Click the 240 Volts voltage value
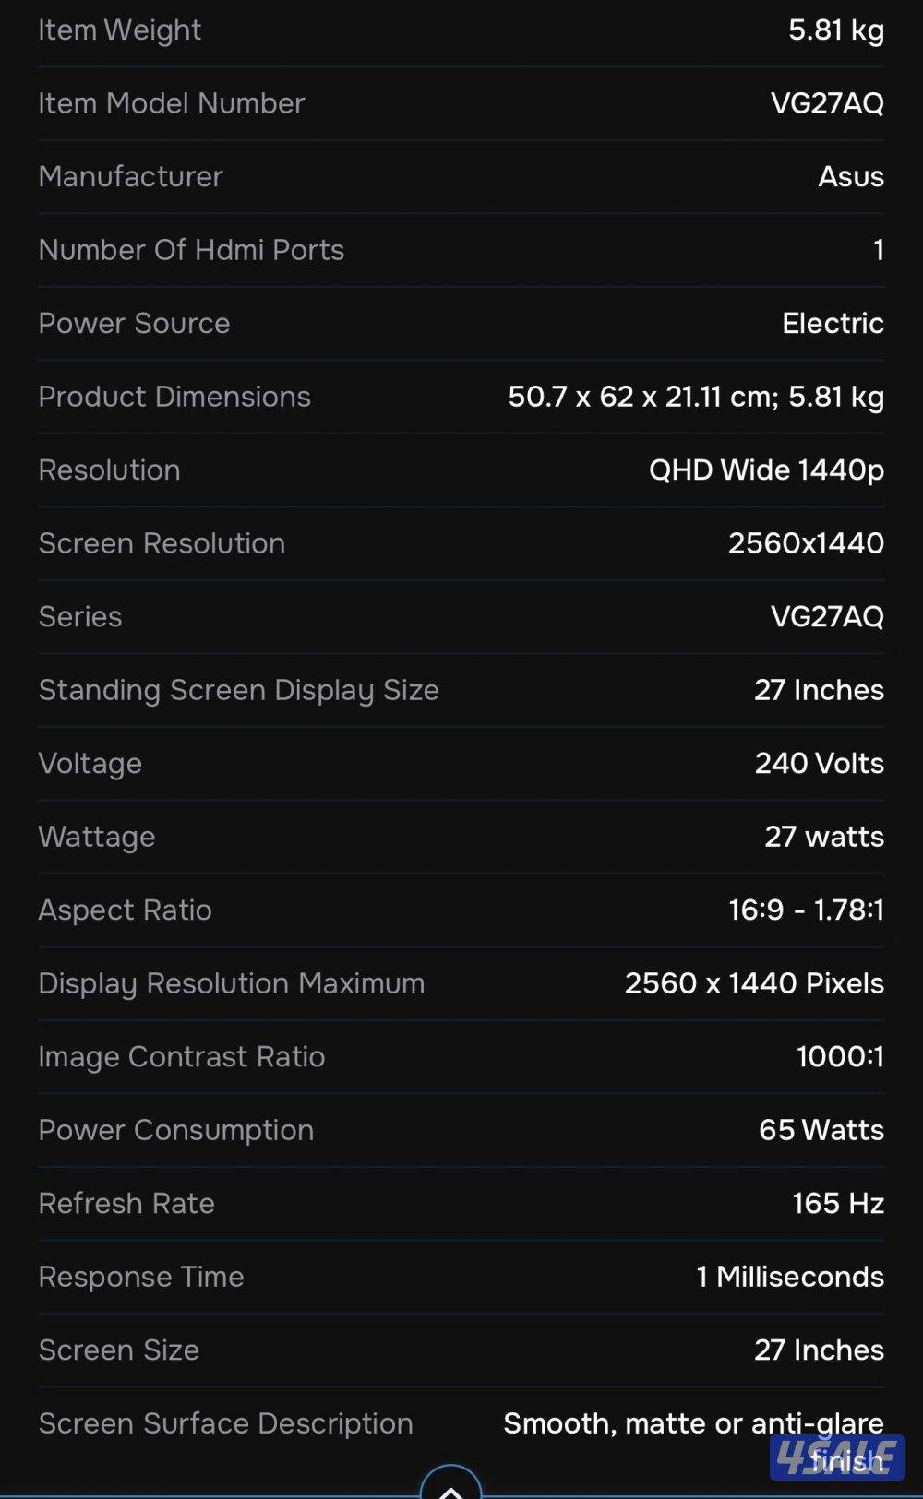Image resolution: width=923 pixels, height=1499 pixels. coord(819,763)
